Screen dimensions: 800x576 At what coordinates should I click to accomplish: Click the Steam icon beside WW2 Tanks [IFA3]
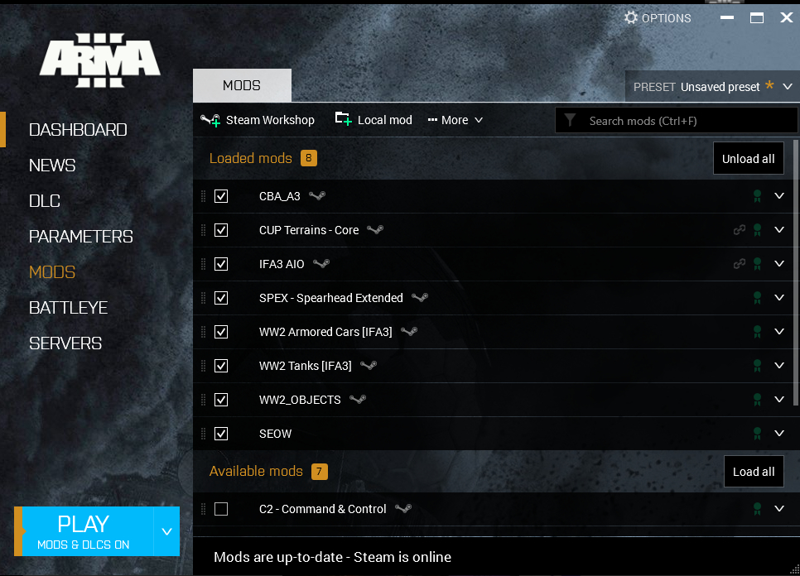[369, 366]
